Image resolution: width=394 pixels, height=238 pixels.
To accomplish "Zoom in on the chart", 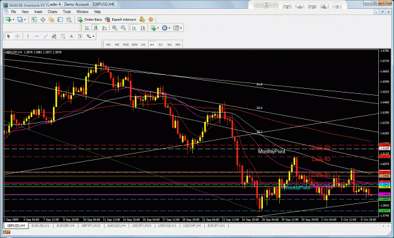I will [115, 28].
